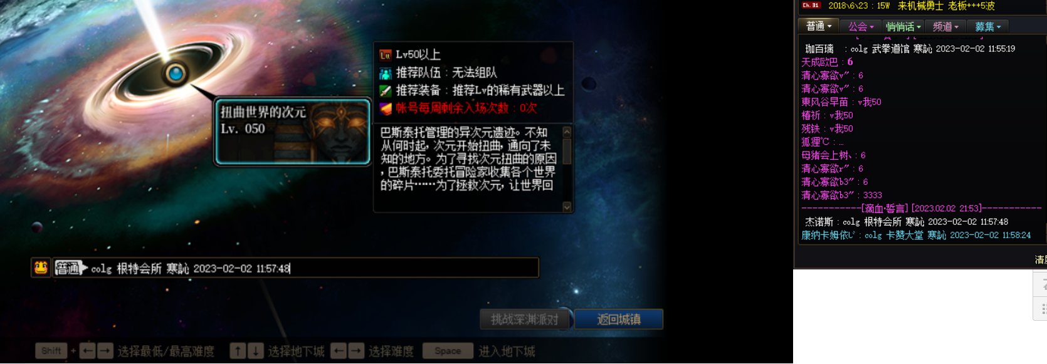Click the 返回城镇 return to town button
Image resolution: width=1047 pixels, height=364 pixels.
(618, 320)
